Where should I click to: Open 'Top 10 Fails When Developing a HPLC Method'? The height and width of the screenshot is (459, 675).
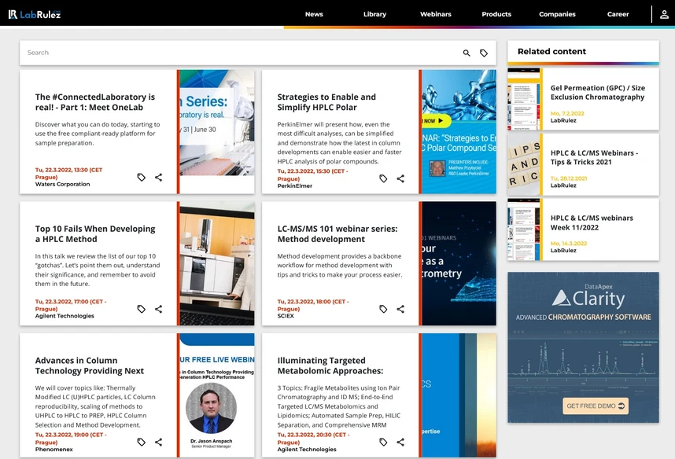pyautogui.click(x=95, y=234)
